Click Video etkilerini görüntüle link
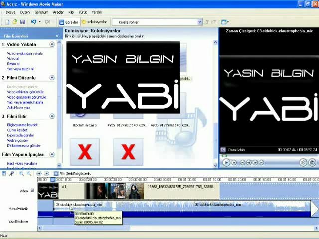This screenshot has width=319, height=239. (25, 92)
